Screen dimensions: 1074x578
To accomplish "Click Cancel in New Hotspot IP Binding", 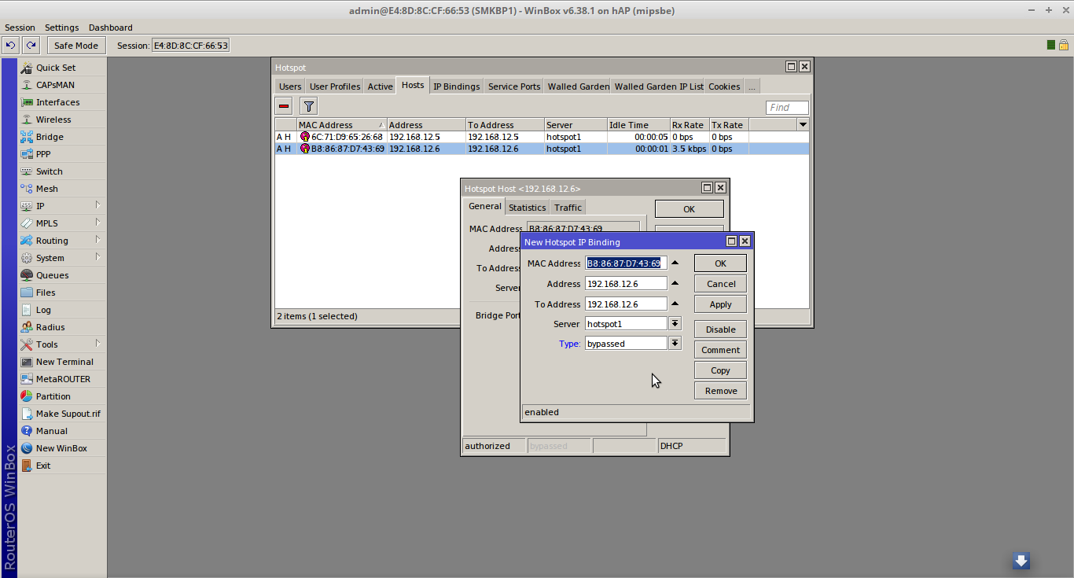I will pyautogui.click(x=720, y=284).
